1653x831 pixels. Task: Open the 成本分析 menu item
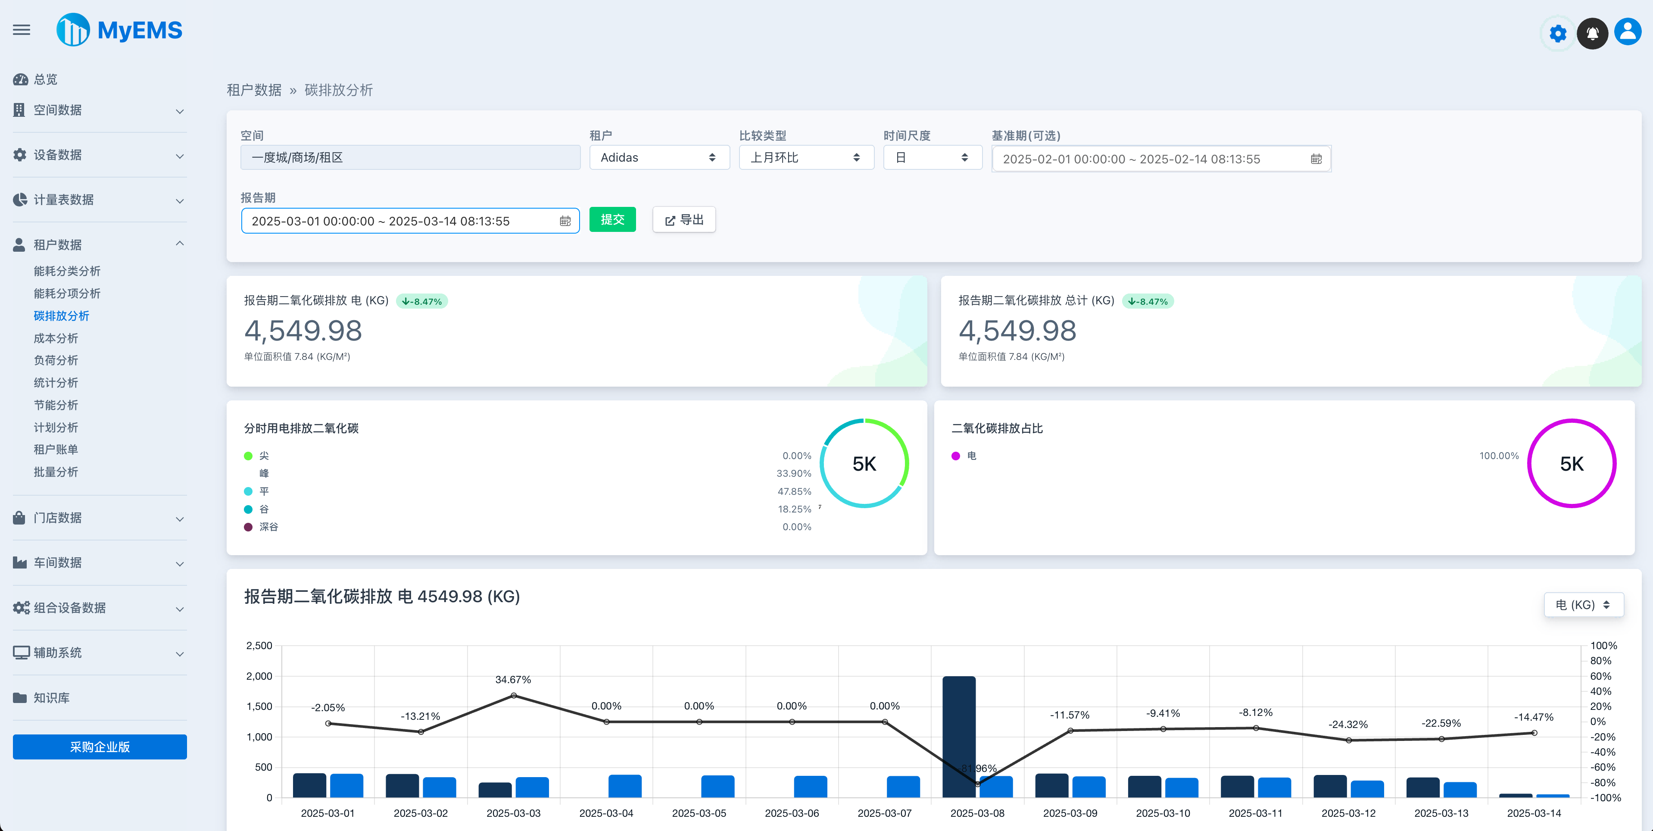click(56, 338)
